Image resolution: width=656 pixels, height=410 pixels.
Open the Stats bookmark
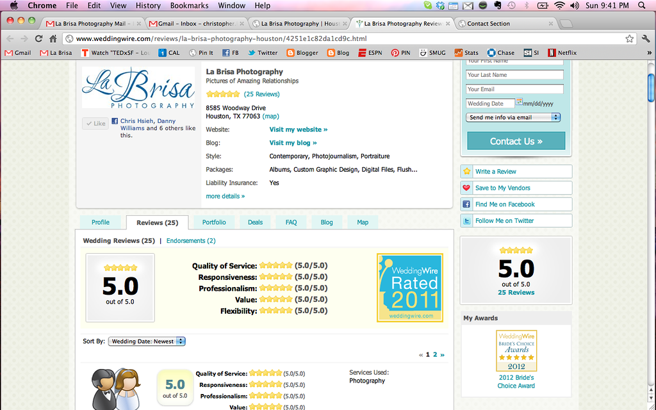click(x=466, y=53)
